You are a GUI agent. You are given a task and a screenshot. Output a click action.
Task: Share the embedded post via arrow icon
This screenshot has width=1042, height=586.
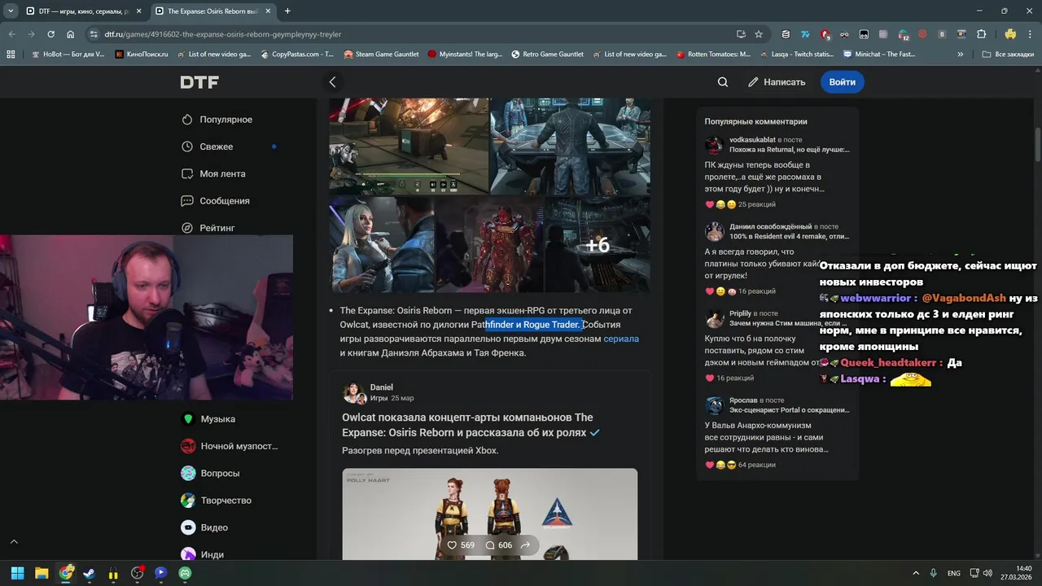tap(525, 545)
